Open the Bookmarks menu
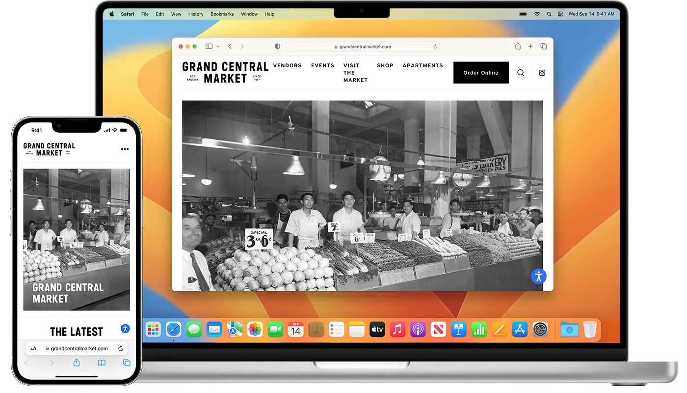The width and height of the screenshot is (687, 393). coord(222,14)
